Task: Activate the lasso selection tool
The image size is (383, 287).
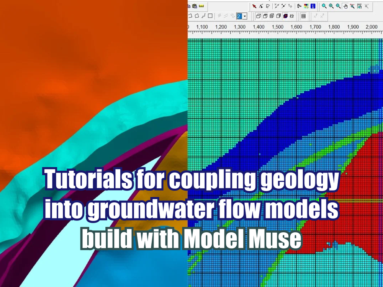Action: pyautogui.click(x=268, y=6)
